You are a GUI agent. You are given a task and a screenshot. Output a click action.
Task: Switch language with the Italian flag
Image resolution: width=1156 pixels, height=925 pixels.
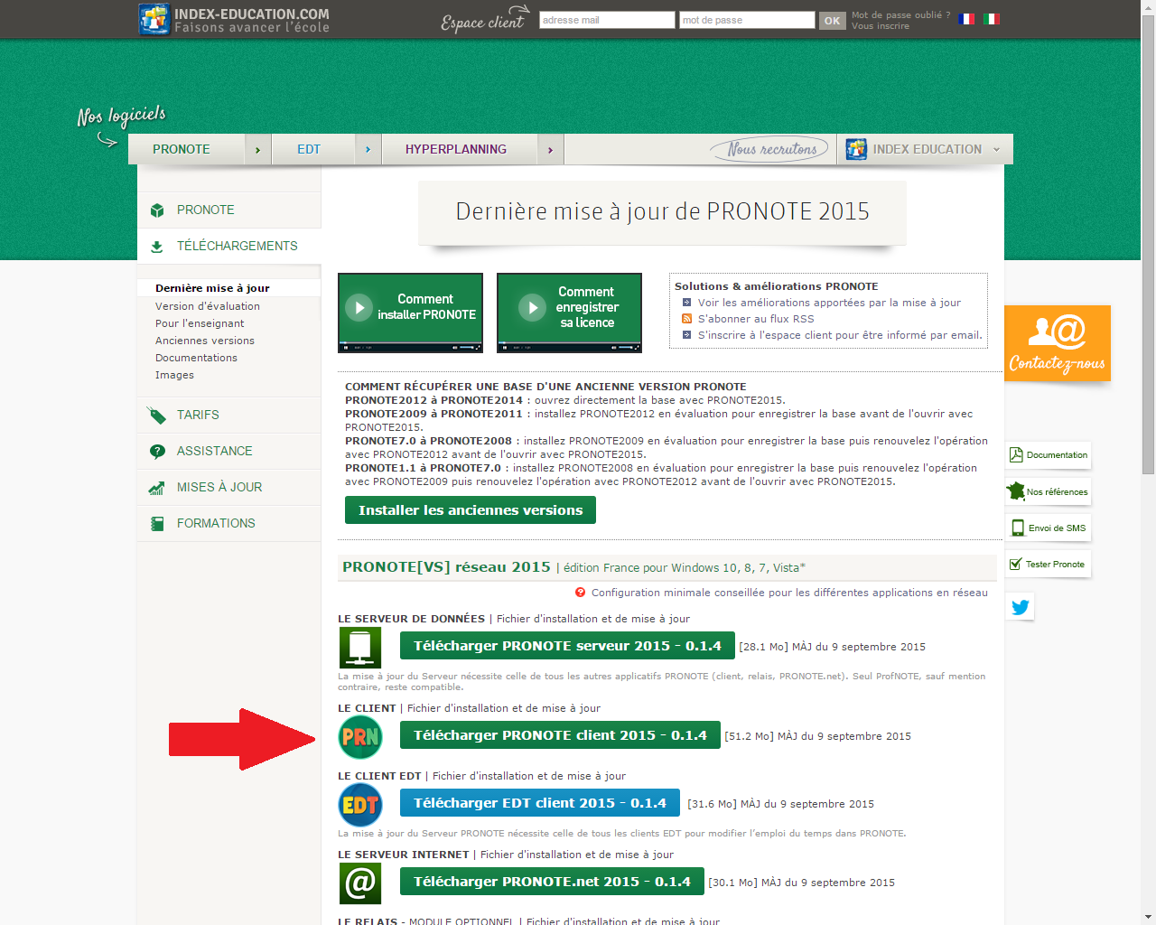pyautogui.click(x=992, y=19)
